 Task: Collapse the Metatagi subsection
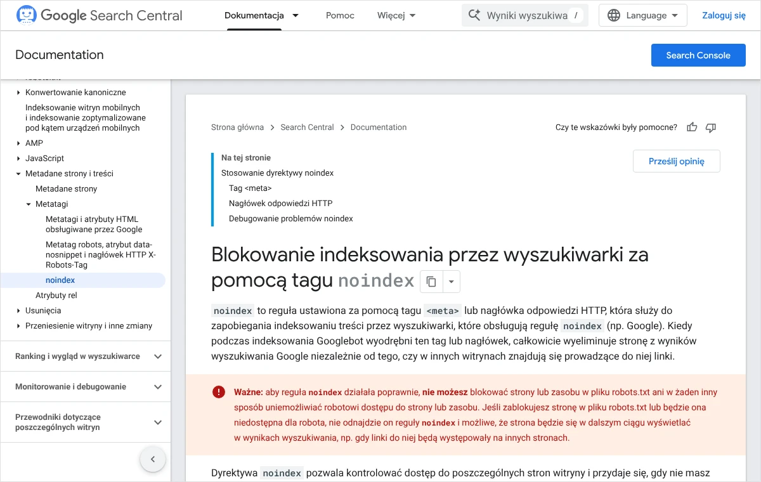(x=29, y=204)
